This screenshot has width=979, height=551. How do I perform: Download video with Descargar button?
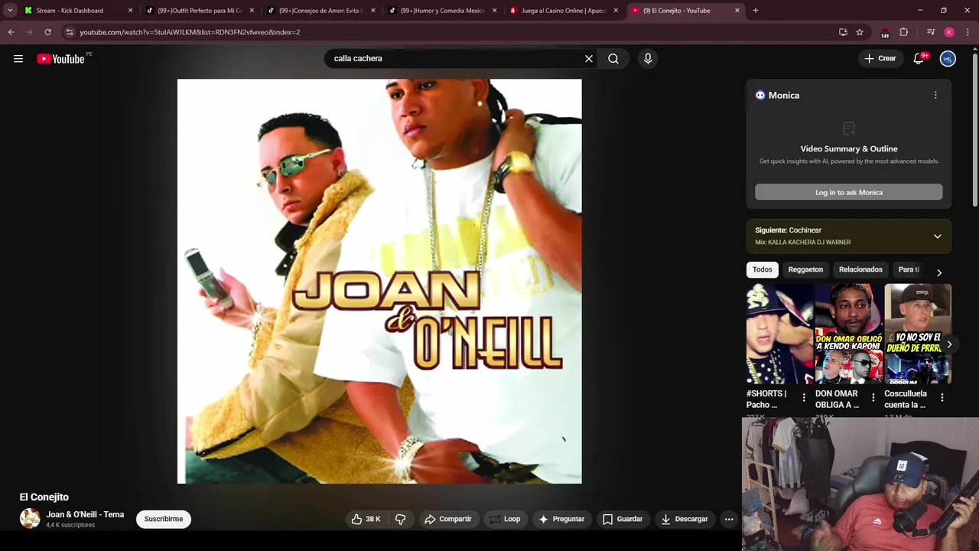point(685,520)
